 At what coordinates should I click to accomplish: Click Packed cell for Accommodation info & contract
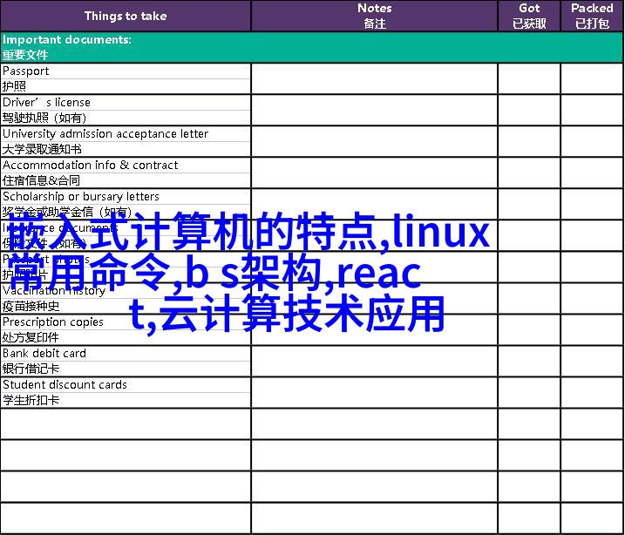(592, 173)
